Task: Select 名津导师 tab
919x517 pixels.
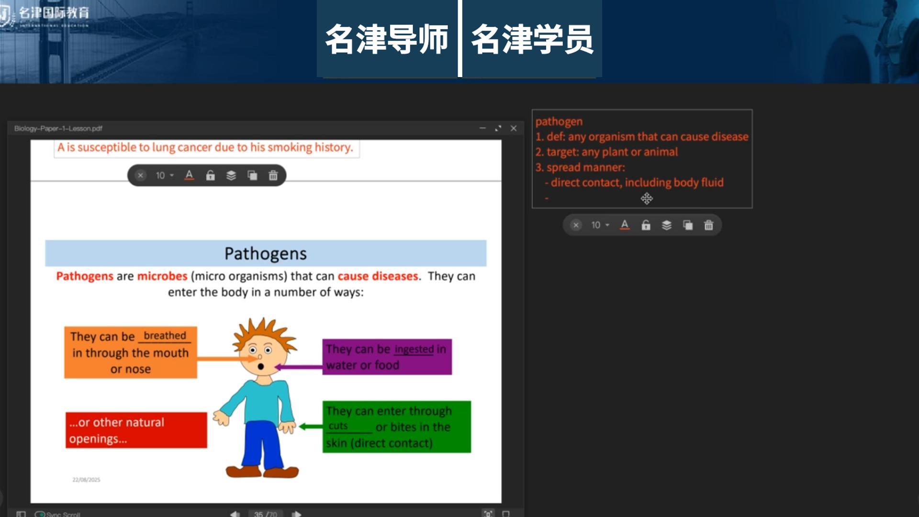Action: (387, 39)
